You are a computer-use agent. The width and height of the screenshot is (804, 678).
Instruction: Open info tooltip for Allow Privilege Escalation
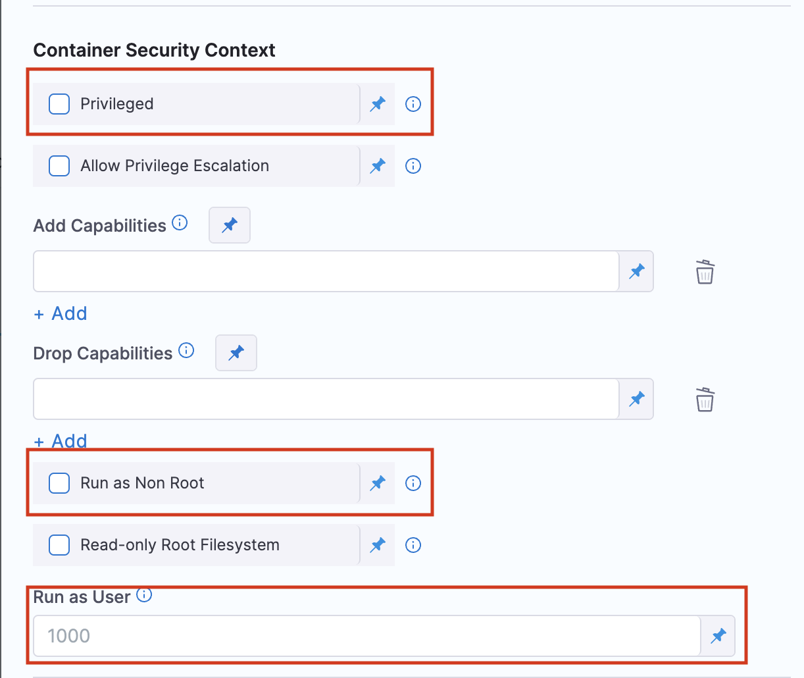[413, 166]
